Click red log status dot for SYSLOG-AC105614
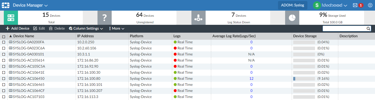Image resolution: width=375 pixels, height=100 pixels. pyautogui.click(x=175, y=60)
